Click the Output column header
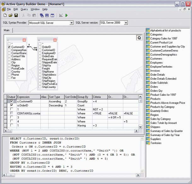This screenshot has height=184, width=192. (12, 97)
